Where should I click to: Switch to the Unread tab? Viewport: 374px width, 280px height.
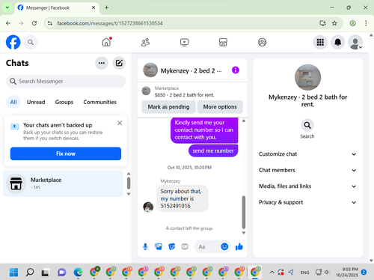[x=36, y=102]
